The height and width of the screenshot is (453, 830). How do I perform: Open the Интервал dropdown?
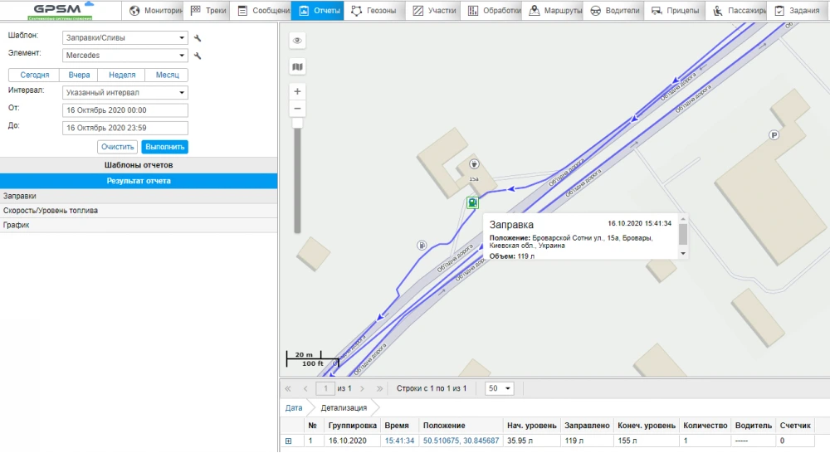point(125,92)
